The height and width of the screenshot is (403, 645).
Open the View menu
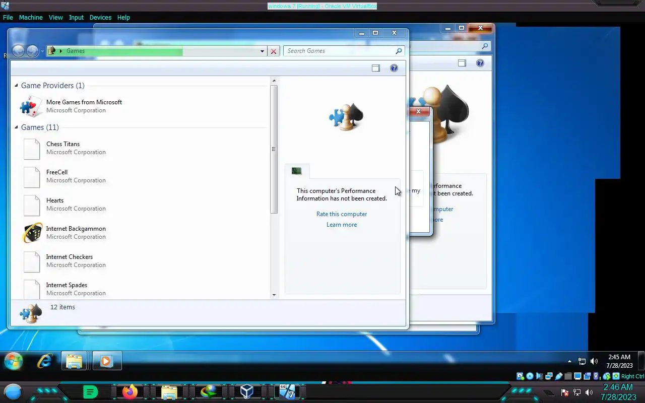click(x=56, y=17)
